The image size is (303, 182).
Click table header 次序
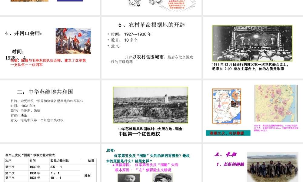8,161
